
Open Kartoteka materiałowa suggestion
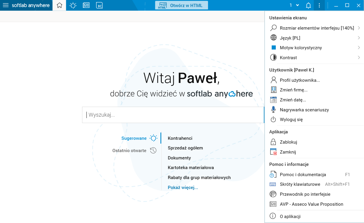191,168
